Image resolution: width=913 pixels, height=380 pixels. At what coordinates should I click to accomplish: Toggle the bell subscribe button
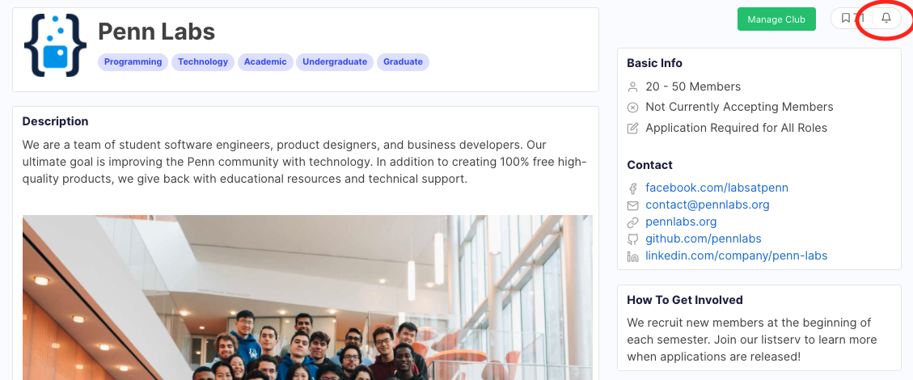point(886,18)
